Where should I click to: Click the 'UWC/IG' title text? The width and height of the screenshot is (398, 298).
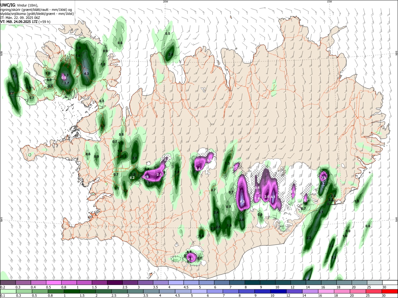tap(7, 5)
